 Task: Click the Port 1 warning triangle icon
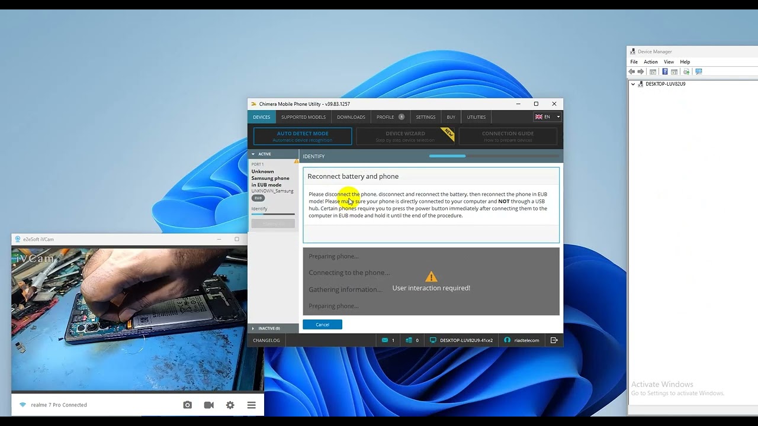coord(297,161)
